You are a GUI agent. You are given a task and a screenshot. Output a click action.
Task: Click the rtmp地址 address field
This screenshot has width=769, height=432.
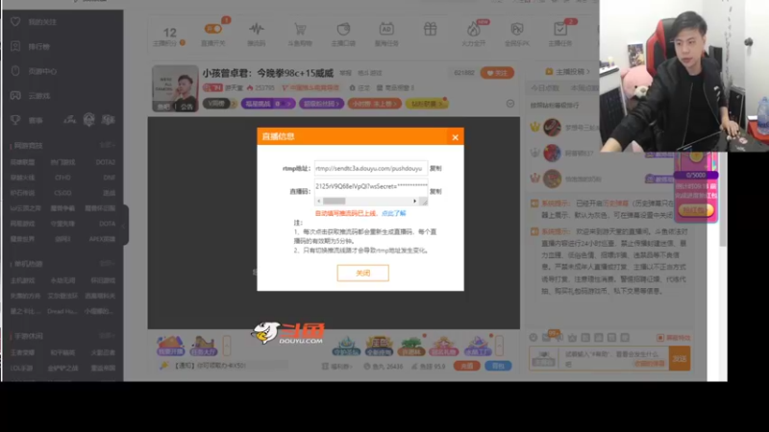pyautogui.click(x=371, y=169)
